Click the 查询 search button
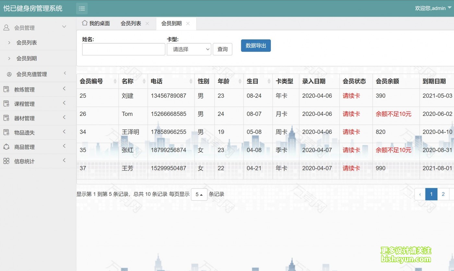454x271 pixels. click(222, 49)
